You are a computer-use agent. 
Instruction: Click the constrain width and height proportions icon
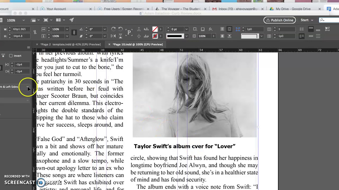click(x=35, y=32)
